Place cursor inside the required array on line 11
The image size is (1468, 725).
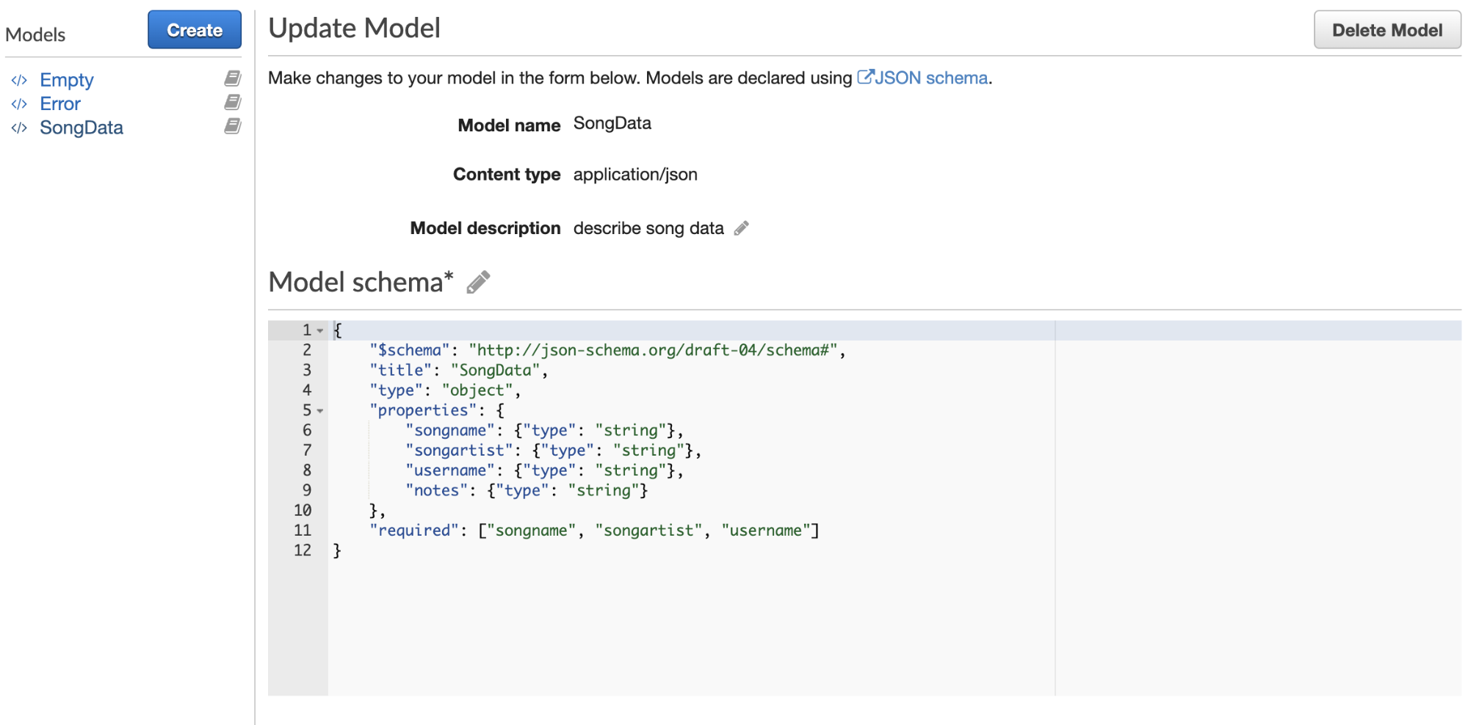tap(646, 530)
